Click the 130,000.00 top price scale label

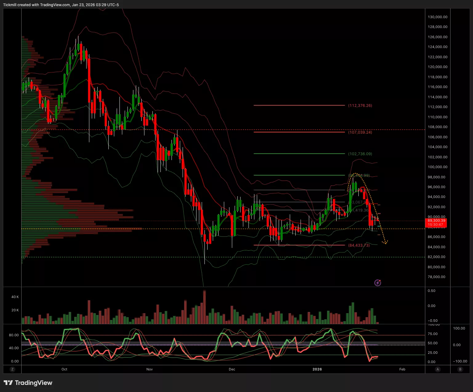(438, 17)
